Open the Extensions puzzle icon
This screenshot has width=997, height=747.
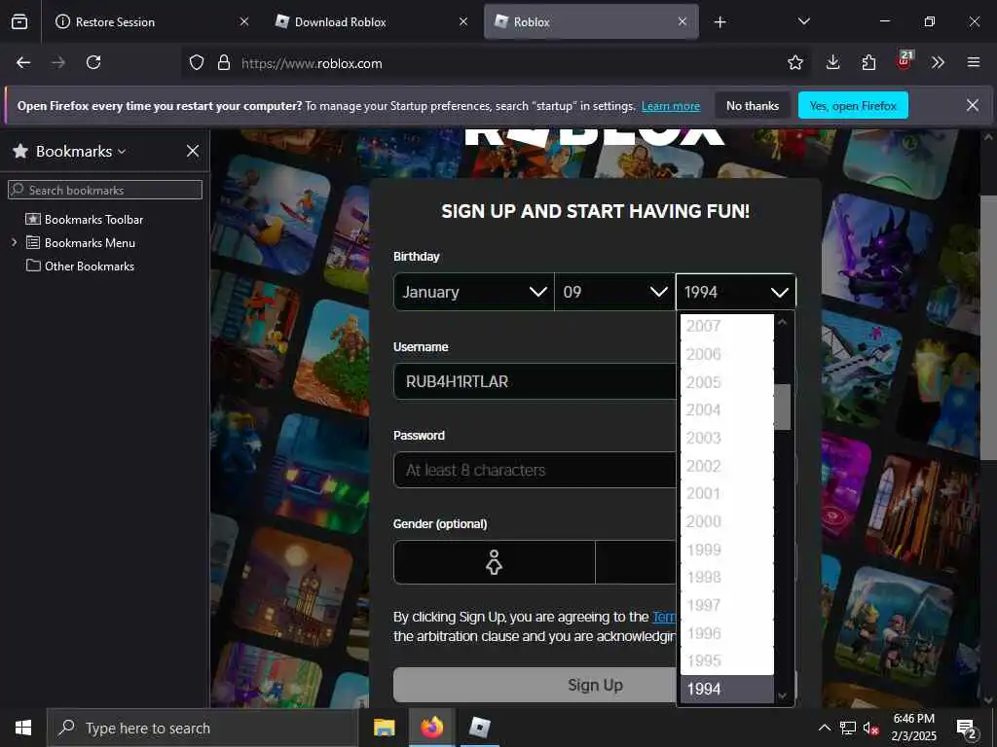point(868,62)
